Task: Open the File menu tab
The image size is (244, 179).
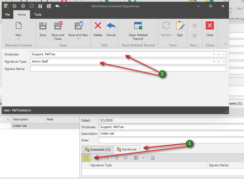Action: [x=7, y=14]
